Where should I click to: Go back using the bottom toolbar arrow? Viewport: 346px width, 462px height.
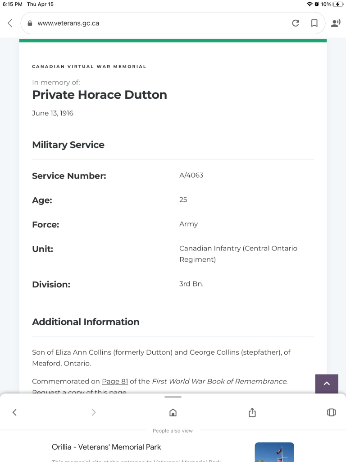click(x=14, y=412)
